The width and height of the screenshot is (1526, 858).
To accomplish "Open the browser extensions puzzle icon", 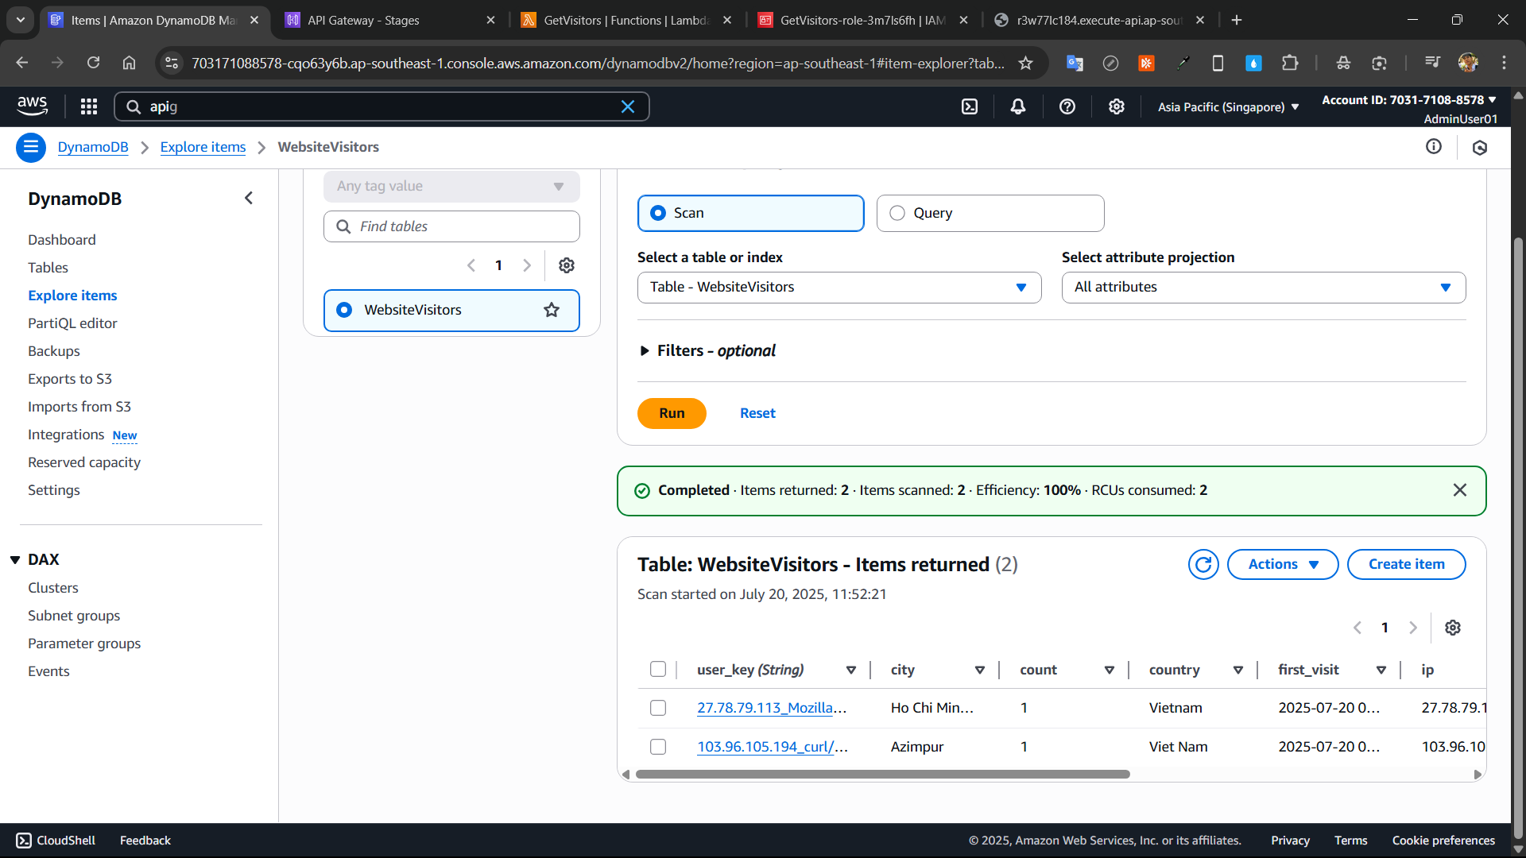I will click(1290, 63).
